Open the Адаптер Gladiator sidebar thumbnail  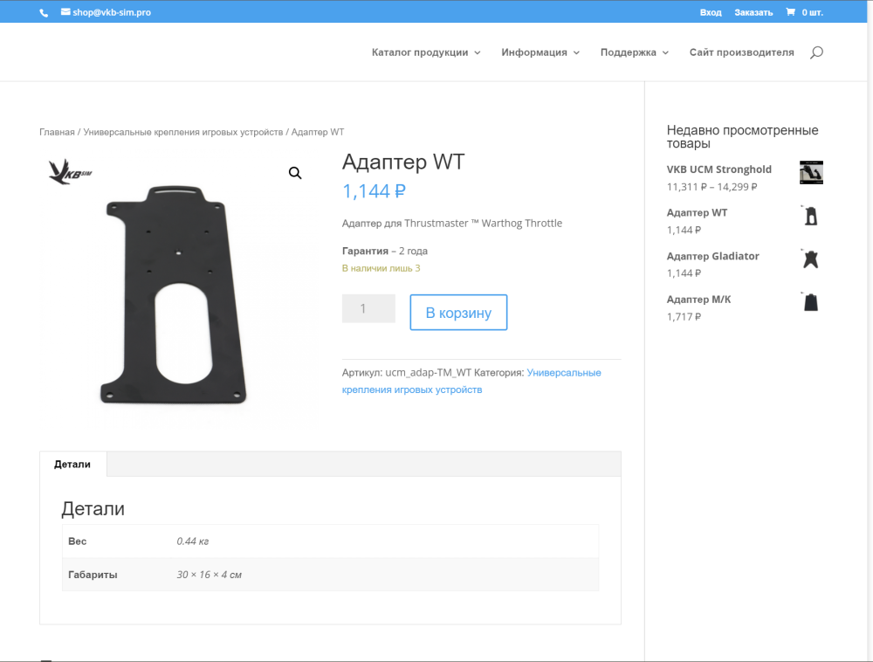(x=811, y=259)
